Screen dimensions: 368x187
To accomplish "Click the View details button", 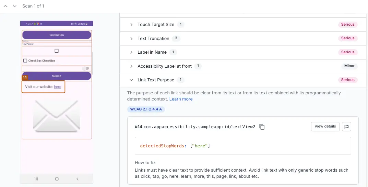I will pyautogui.click(x=325, y=126).
